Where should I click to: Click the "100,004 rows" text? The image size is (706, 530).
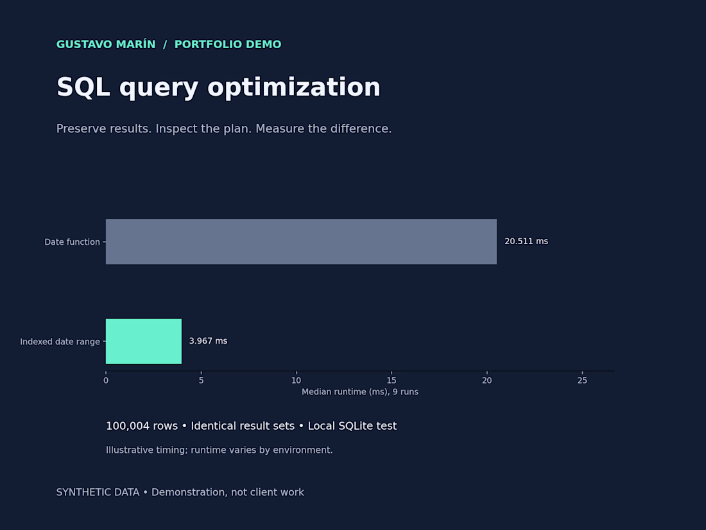[142, 426]
